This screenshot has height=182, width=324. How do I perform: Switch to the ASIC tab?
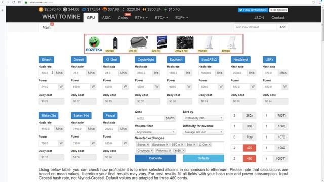[106, 18]
